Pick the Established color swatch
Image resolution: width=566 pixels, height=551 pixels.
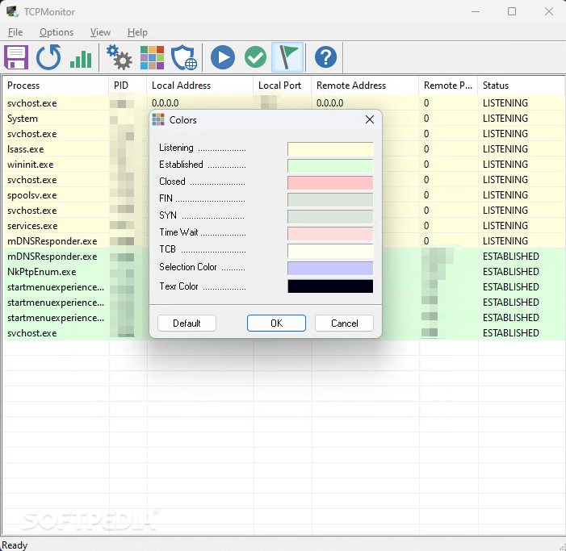point(330,166)
